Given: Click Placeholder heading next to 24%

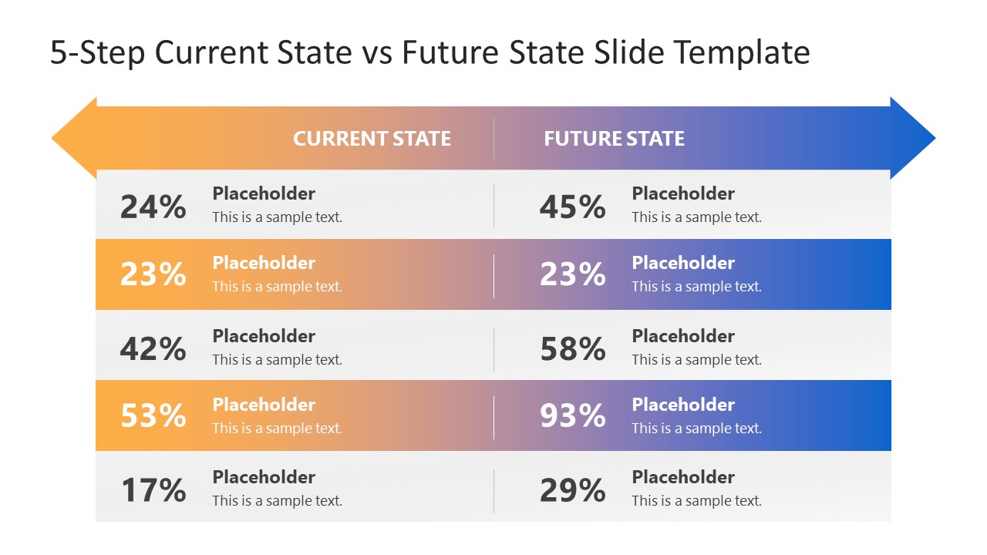Looking at the screenshot, I should [264, 193].
